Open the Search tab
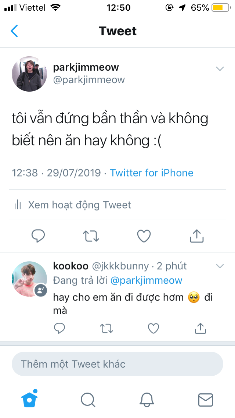This screenshot has height=418, width=235. [88, 400]
